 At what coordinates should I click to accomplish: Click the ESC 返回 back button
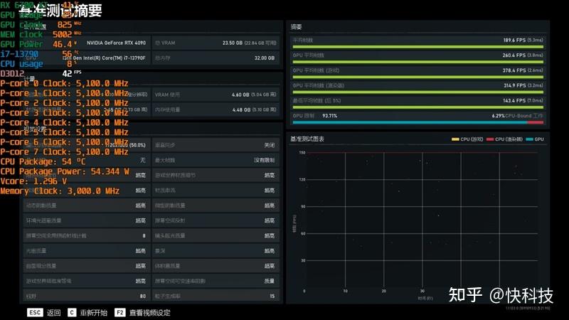(x=44, y=312)
